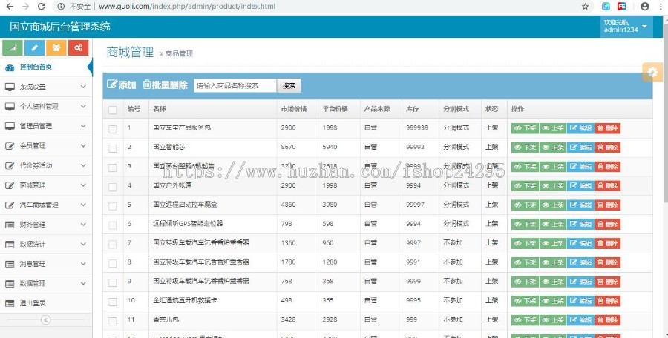Click the 国立商城后台管理系统 header title
This screenshot has width=668, height=338.
coord(60,27)
